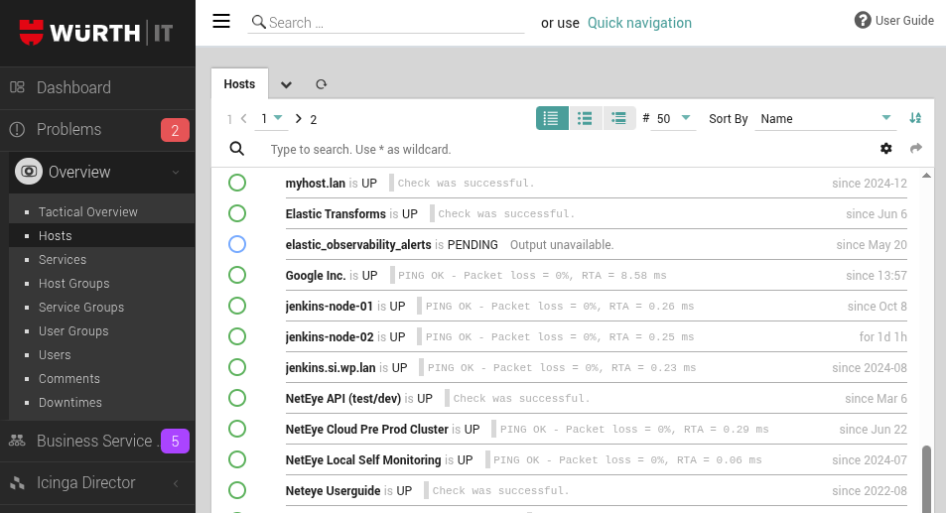Open the Sort By Name dropdown
The height and width of the screenshot is (513, 946).
click(x=825, y=119)
